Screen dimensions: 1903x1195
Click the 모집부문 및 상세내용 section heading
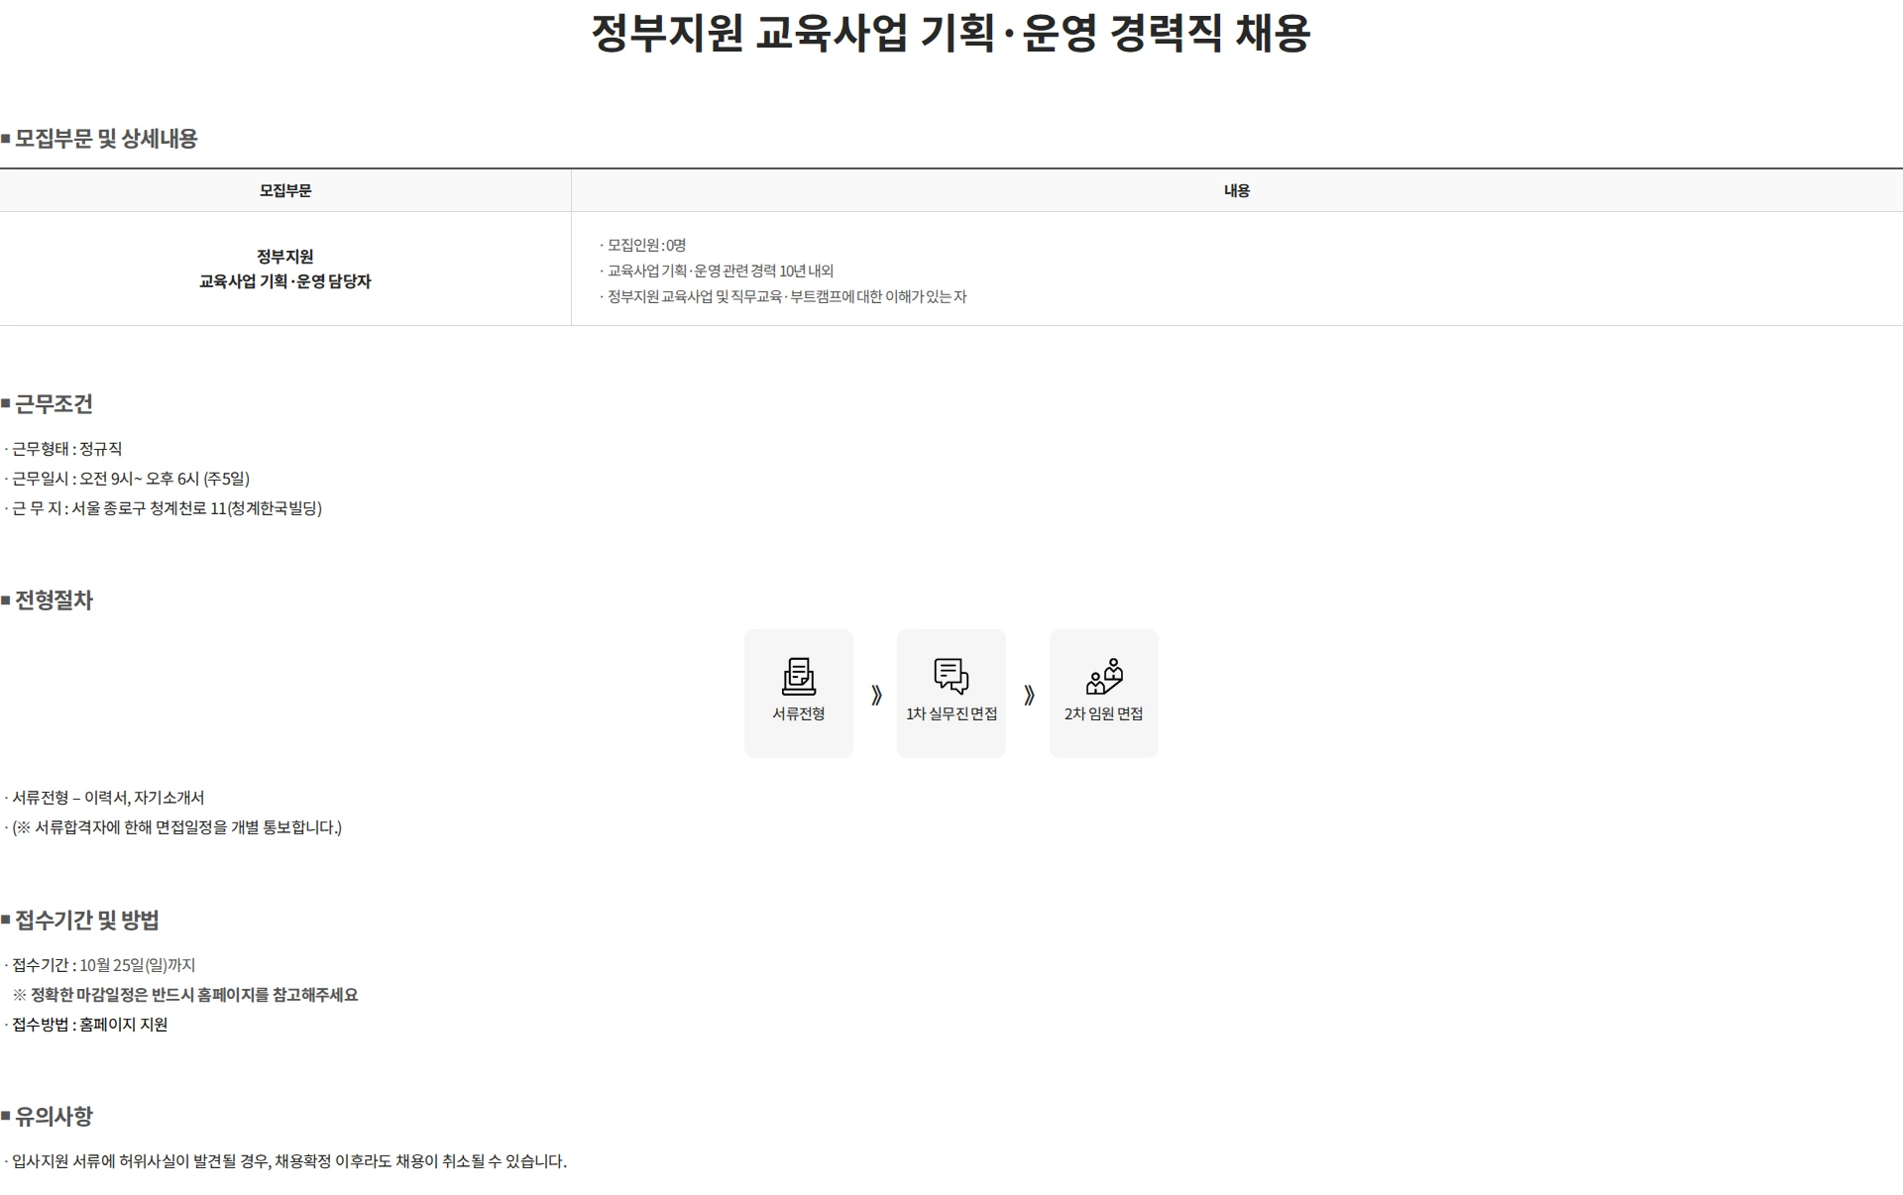99,139
